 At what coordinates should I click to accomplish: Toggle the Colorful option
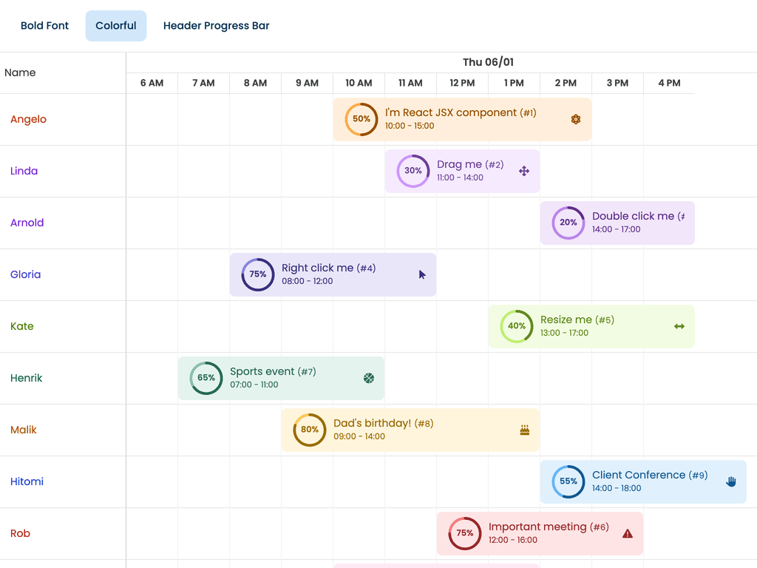[116, 26]
